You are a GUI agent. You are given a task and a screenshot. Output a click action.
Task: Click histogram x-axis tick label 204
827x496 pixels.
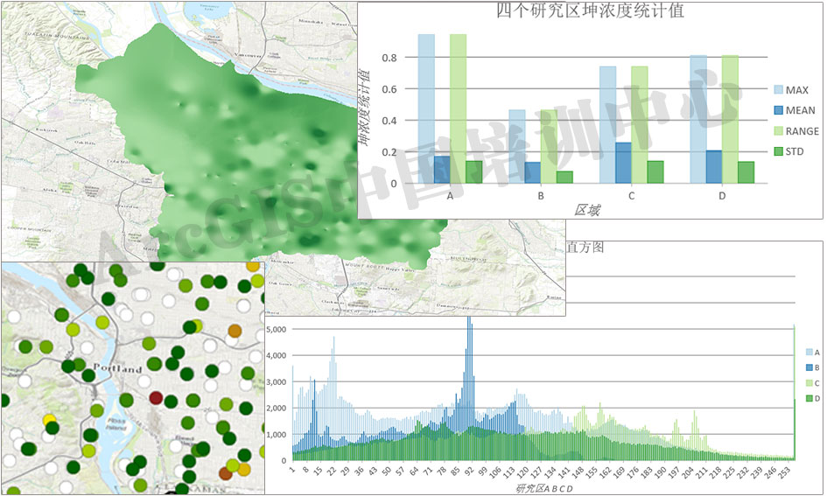click(x=688, y=472)
